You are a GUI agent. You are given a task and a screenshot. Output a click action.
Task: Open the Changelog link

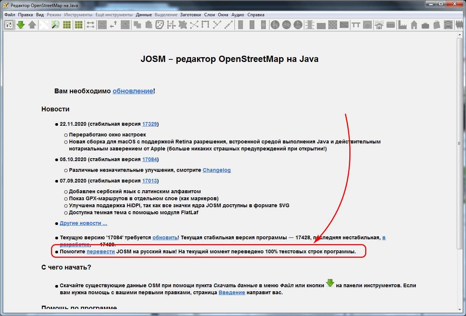click(x=217, y=170)
